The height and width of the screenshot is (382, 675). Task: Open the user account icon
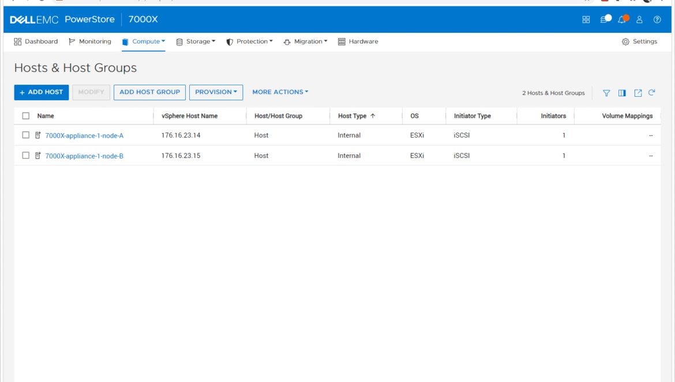[639, 20]
